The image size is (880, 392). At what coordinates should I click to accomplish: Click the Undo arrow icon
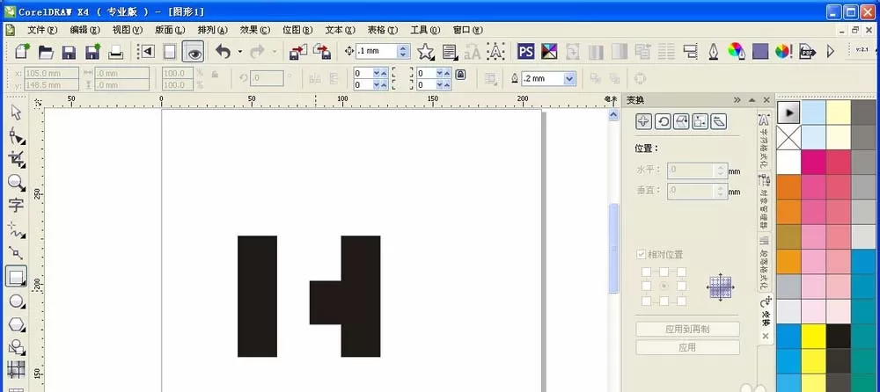pos(224,52)
